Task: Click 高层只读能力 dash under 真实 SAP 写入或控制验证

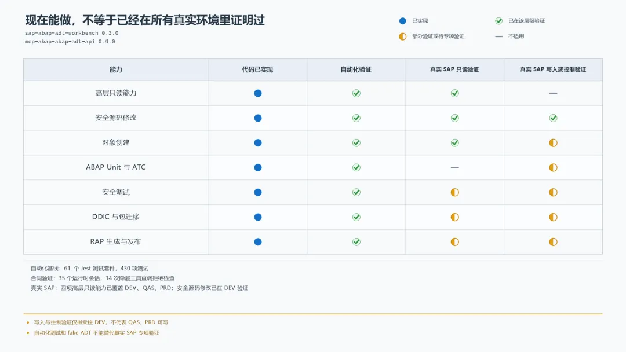Action: pyautogui.click(x=553, y=93)
